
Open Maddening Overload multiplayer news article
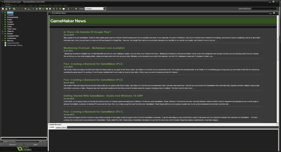tap(94, 48)
